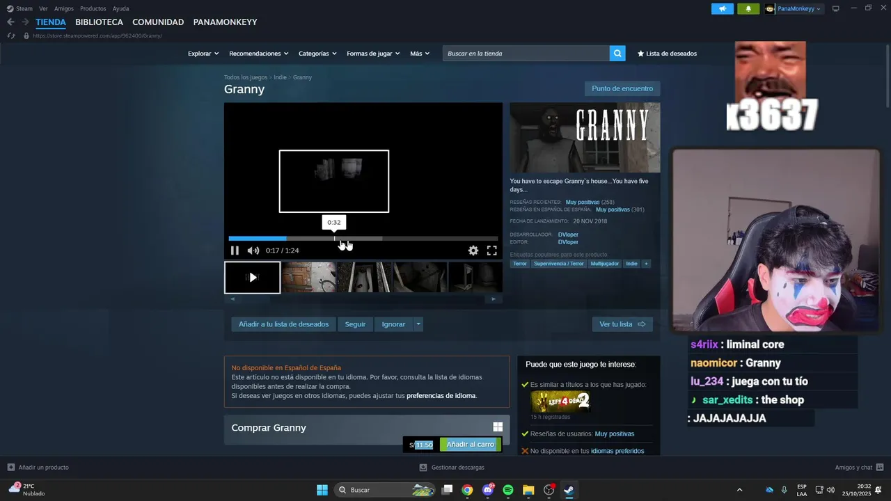The image size is (891, 501).
Task: Open the DVloper developer link
Action: point(568,234)
